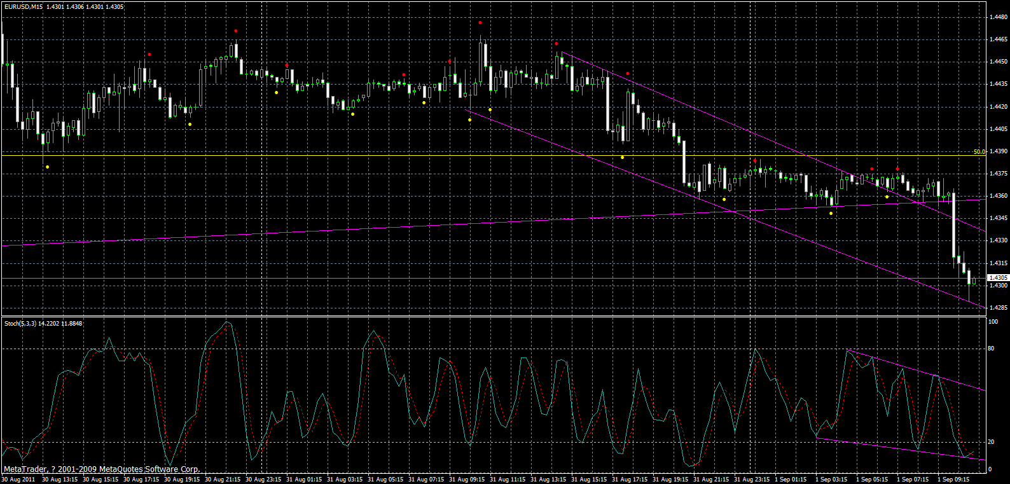Click the 1.4480 price axis label

(999, 17)
